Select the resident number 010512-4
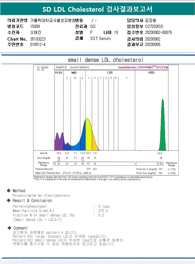 [38, 44]
